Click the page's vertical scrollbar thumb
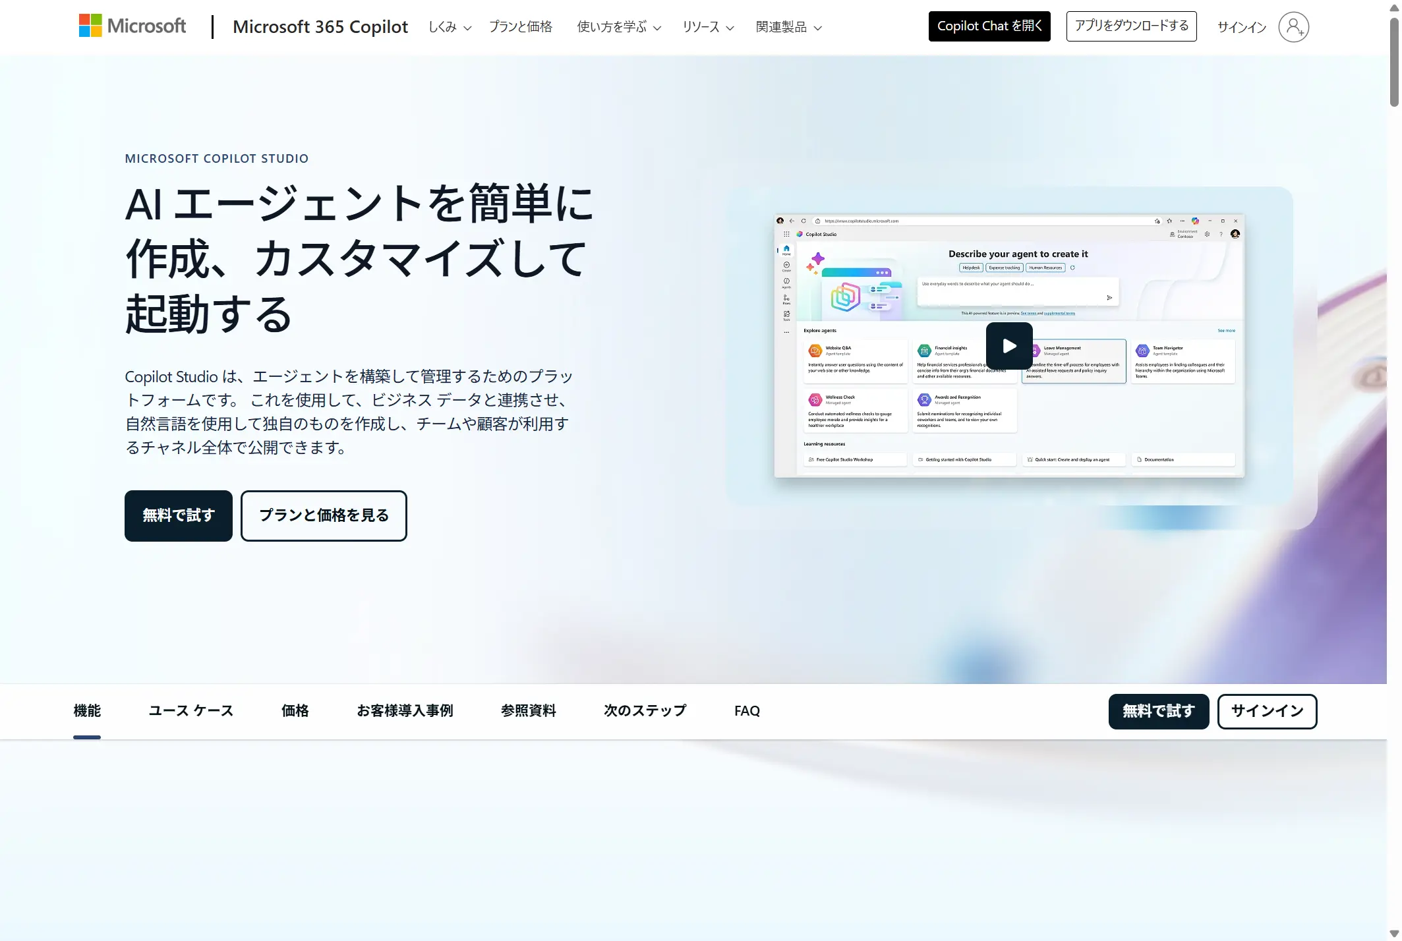This screenshot has width=1402, height=941. tap(1394, 63)
